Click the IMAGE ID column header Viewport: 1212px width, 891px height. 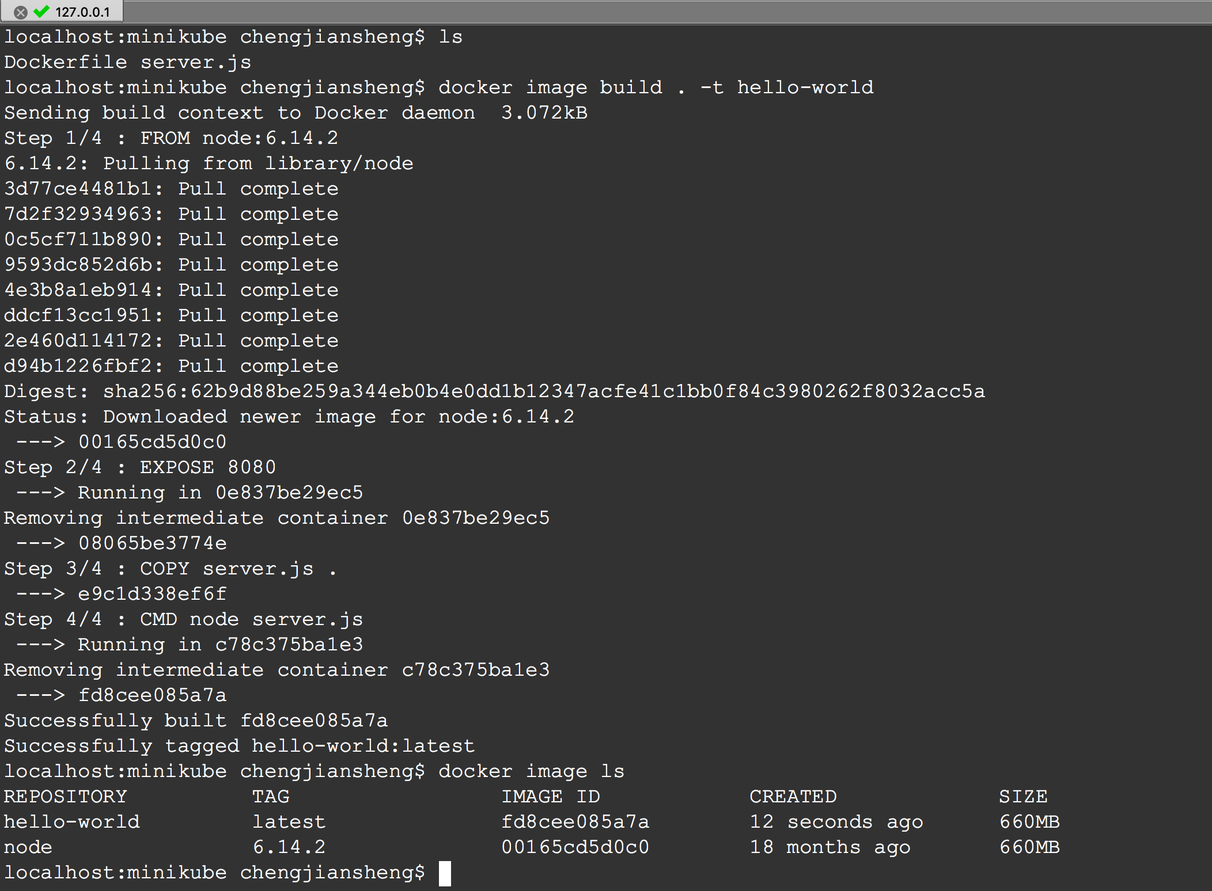pos(550,797)
